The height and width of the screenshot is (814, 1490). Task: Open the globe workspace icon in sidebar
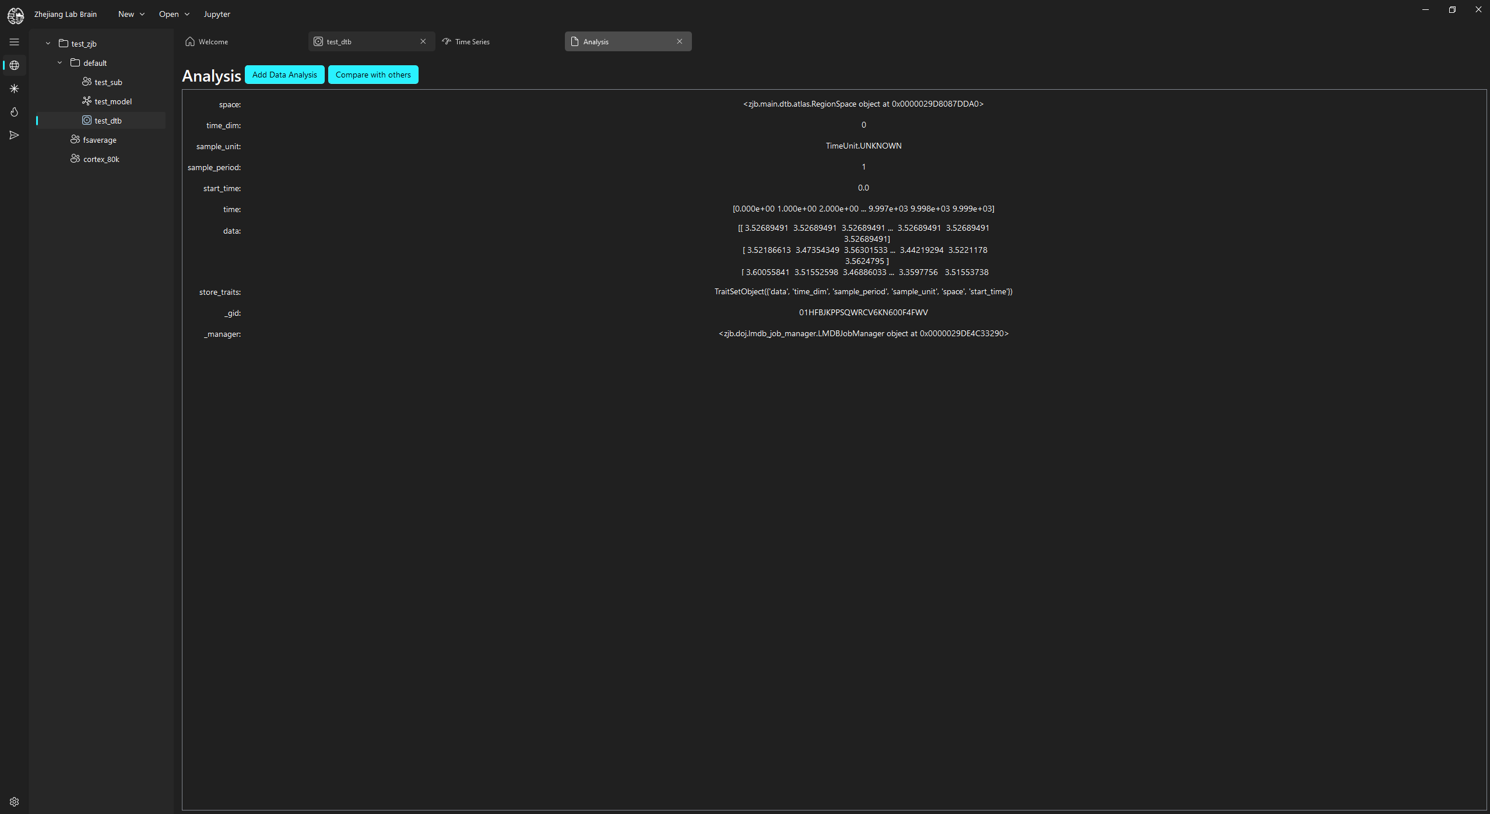coord(15,65)
